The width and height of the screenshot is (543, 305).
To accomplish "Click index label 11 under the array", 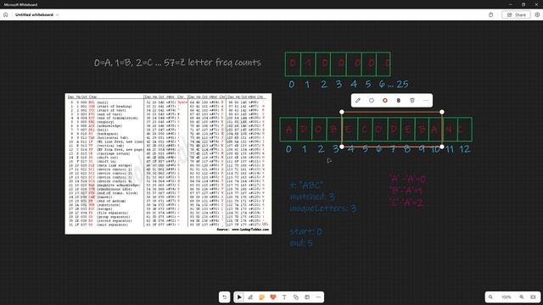I will coord(450,149).
